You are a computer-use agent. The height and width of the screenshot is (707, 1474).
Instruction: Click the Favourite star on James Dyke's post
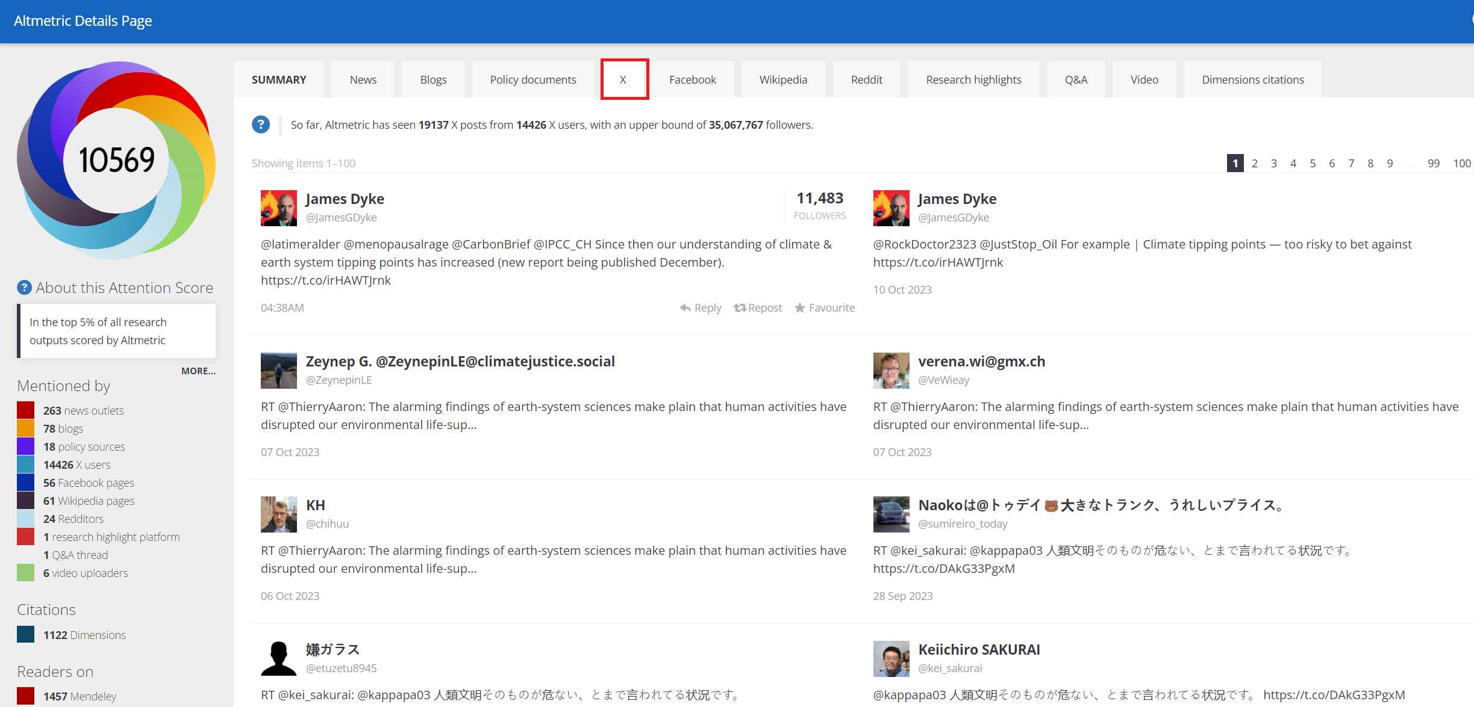pyautogui.click(x=800, y=307)
